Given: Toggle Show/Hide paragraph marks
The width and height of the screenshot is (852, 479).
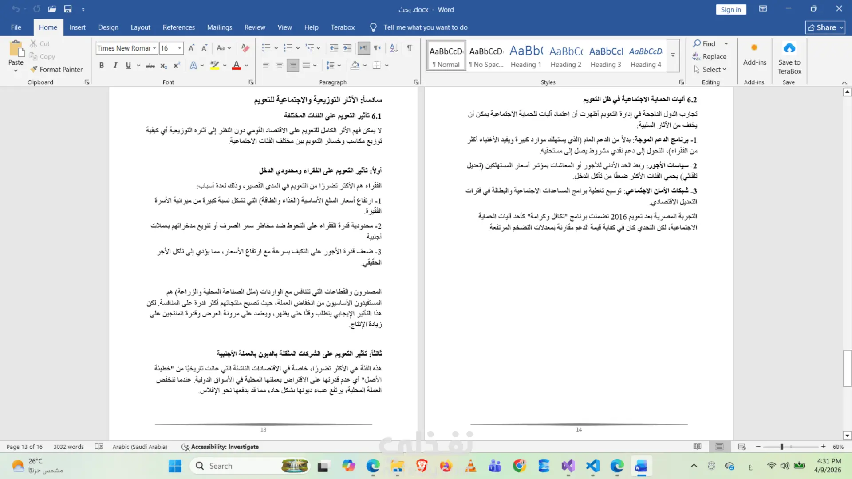Looking at the screenshot, I should tap(410, 48).
